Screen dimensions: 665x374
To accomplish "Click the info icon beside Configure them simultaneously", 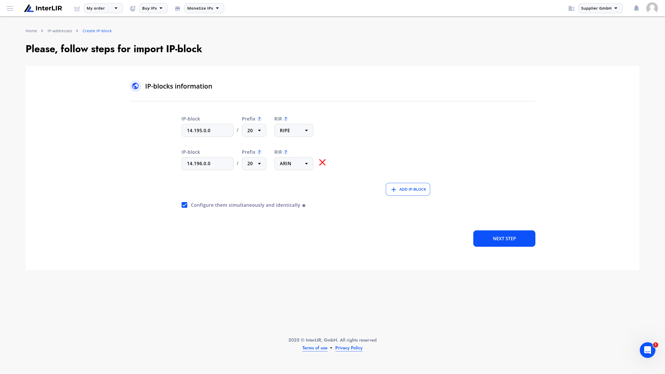I will (x=304, y=205).
